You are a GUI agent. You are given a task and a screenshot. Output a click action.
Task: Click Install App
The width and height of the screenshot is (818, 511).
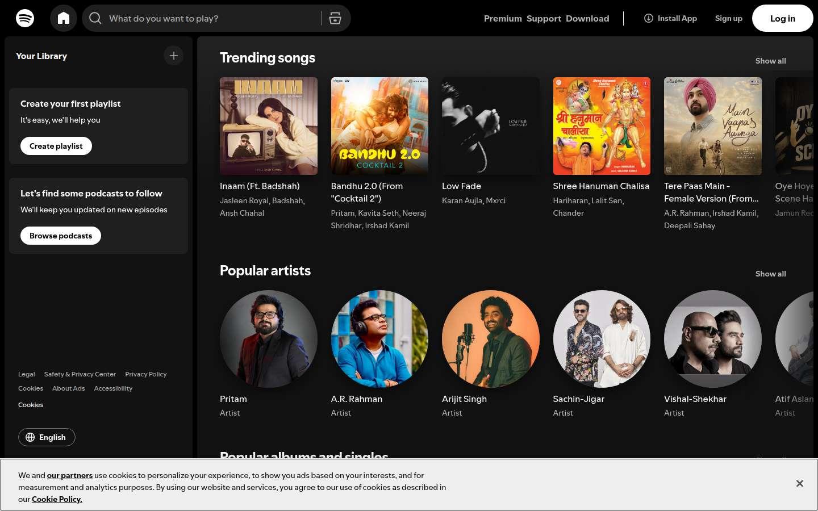point(670,18)
